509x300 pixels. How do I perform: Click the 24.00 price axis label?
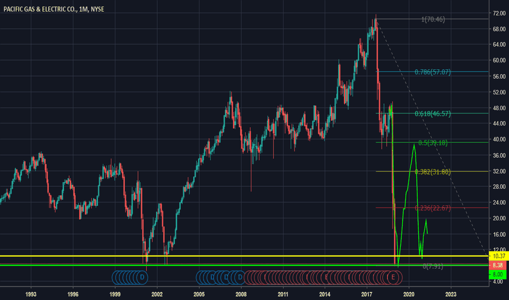pos(499,202)
